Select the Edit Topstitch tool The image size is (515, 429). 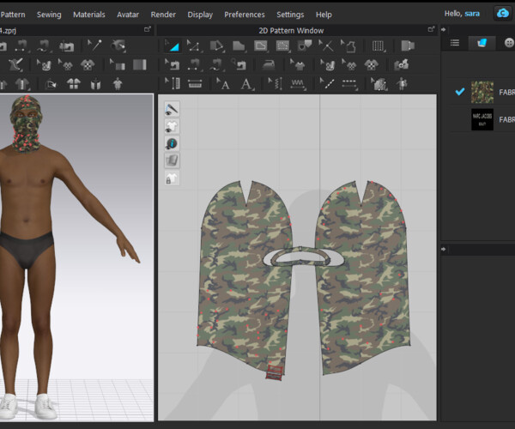pyautogui.click(x=327, y=84)
